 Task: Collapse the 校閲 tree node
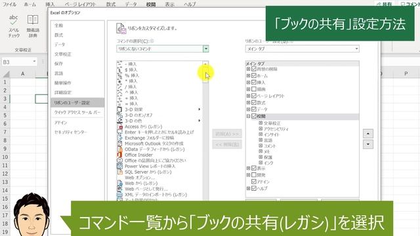pyautogui.click(x=248, y=116)
